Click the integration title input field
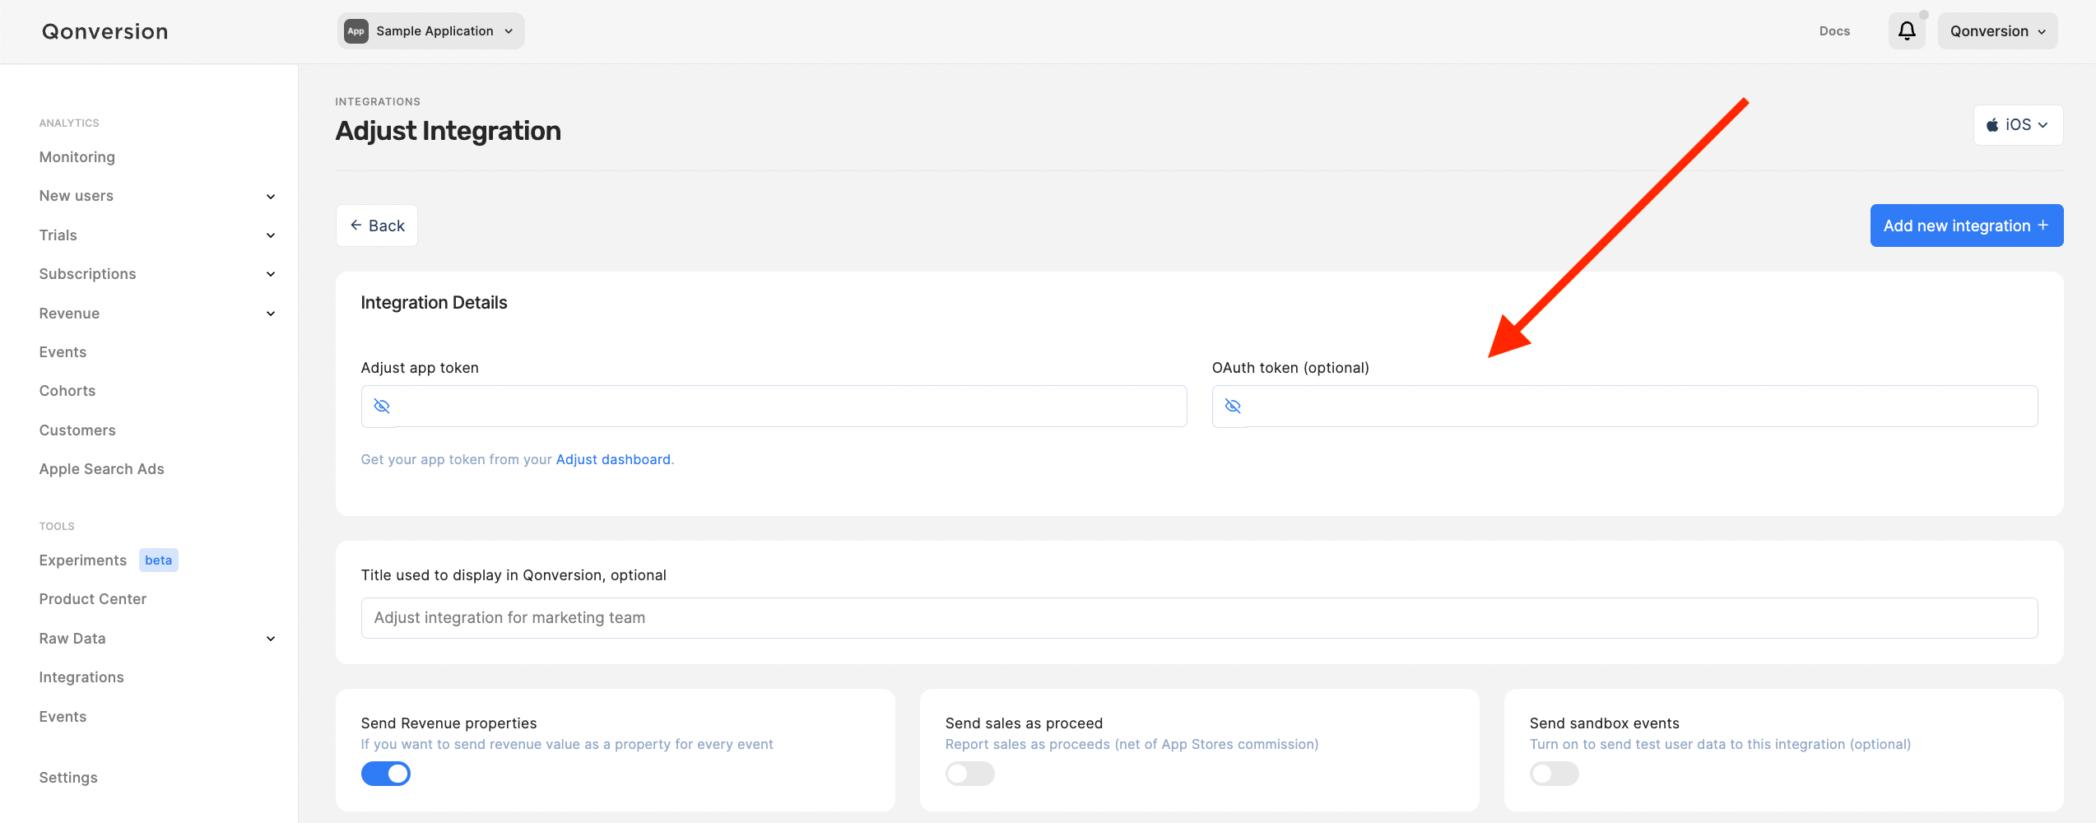Image resolution: width=2096 pixels, height=823 pixels. coord(1200,618)
